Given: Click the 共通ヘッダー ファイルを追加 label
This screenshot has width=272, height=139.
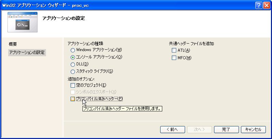Looking at the screenshot, I should click(x=192, y=44).
